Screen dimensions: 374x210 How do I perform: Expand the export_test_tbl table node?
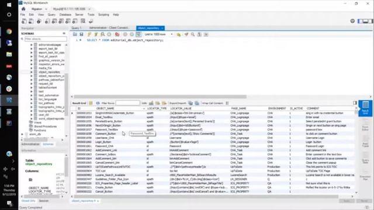click(32, 48)
